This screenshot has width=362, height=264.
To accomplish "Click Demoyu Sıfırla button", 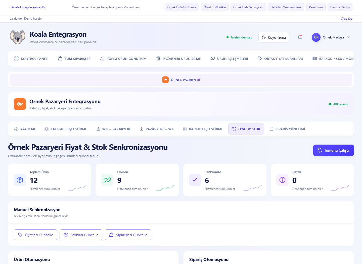I will tap(340, 7).
